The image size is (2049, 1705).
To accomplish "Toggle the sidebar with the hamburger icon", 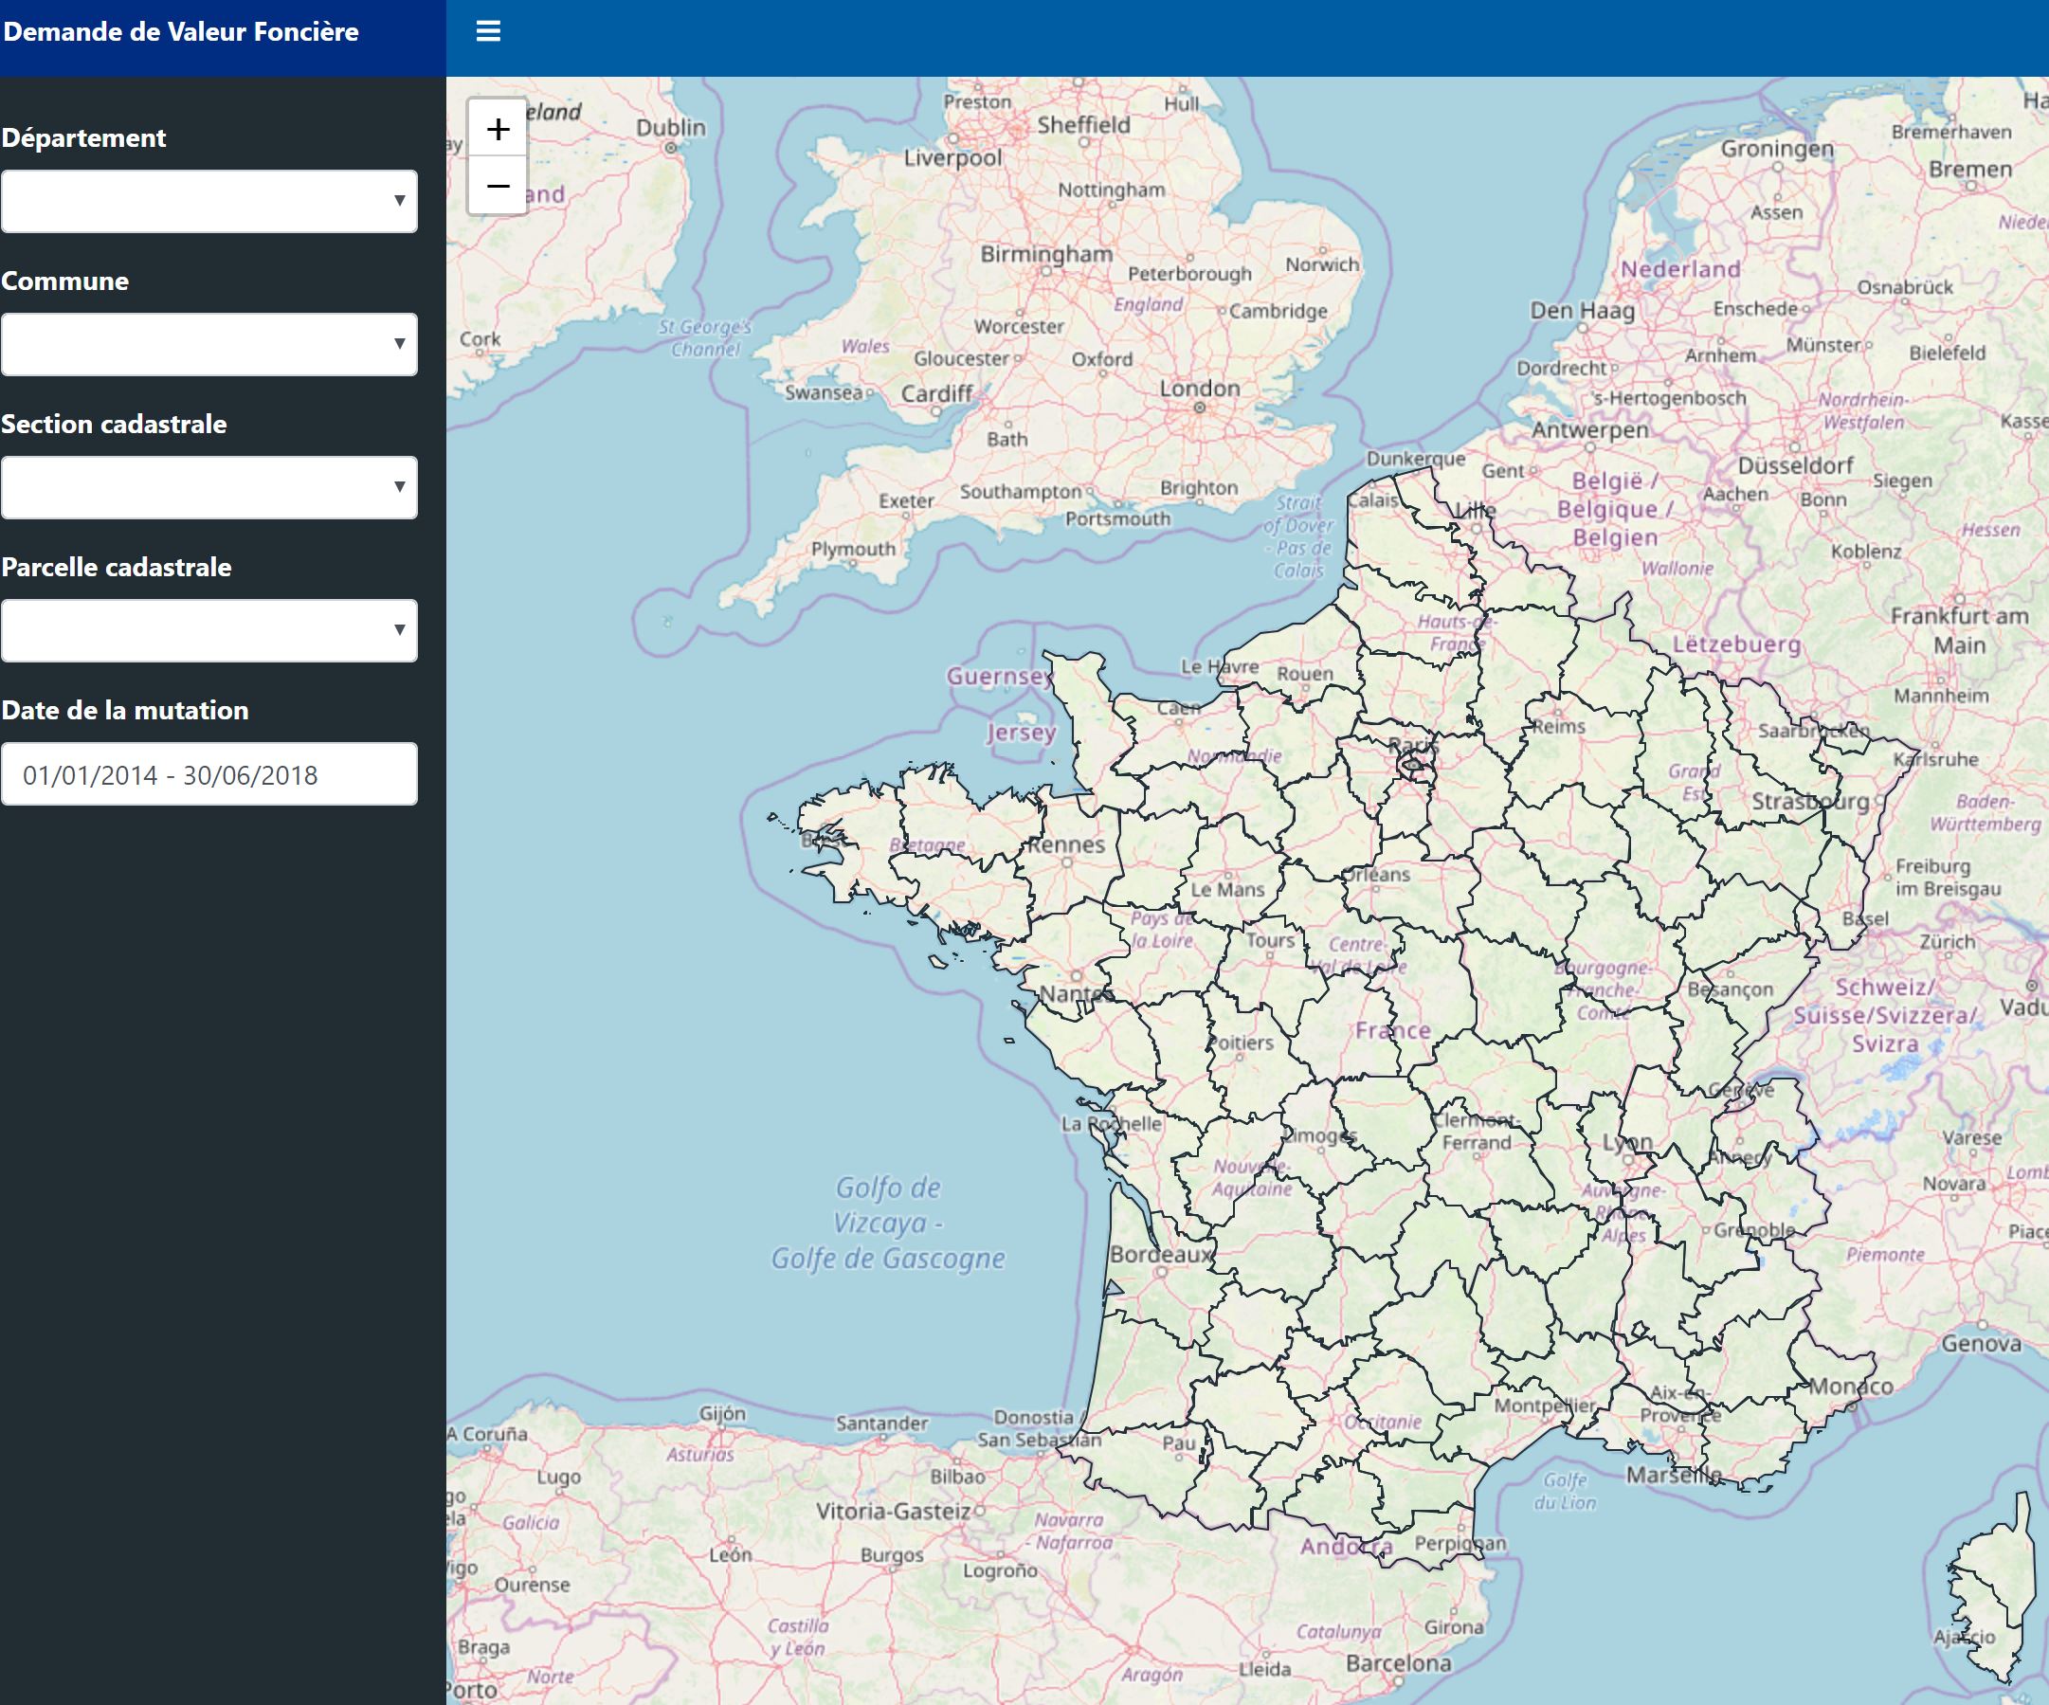I will (488, 31).
